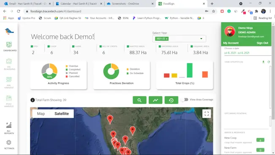Click the Cancelled legend red swatch

tap(67, 77)
